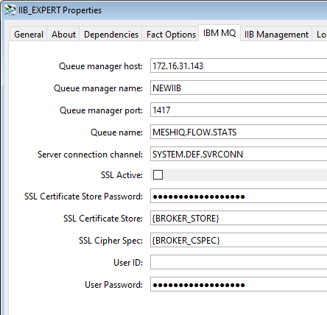Screen dimensions: 327x315
Task: Click the Queue manager host label
Action: click(x=101, y=66)
